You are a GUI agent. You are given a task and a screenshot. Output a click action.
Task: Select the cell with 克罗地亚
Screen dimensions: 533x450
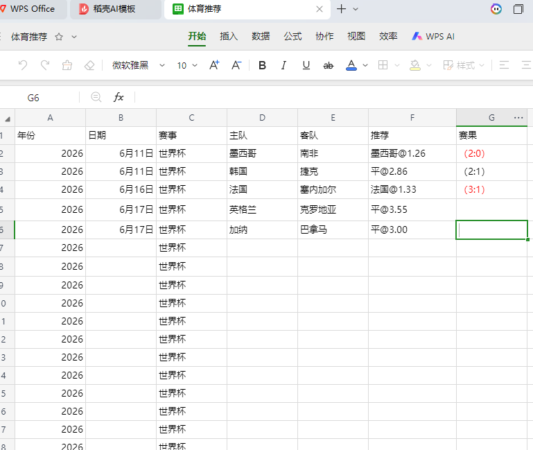333,209
